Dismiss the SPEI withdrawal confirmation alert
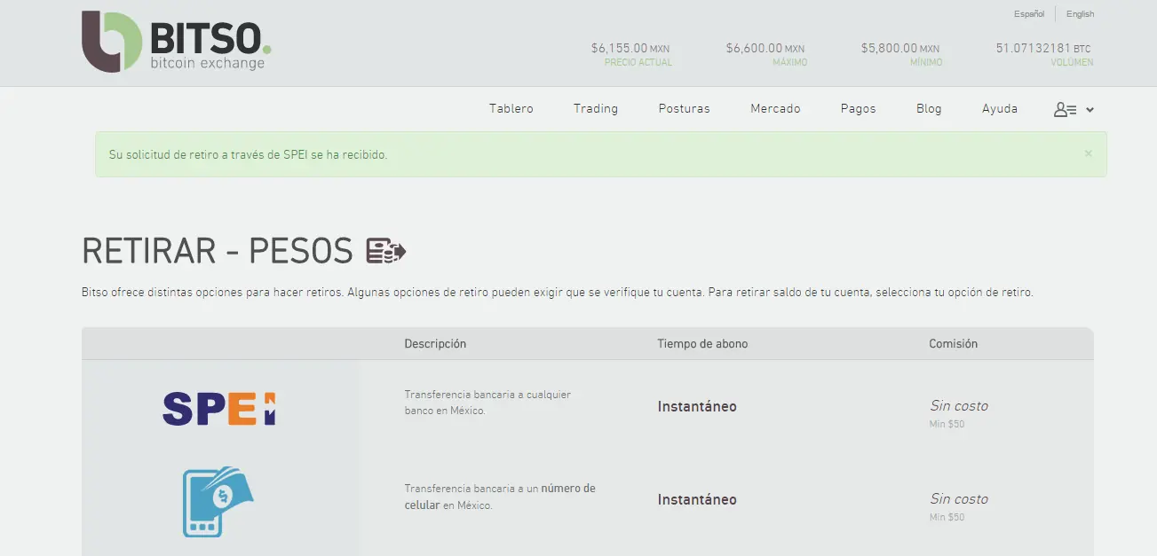This screenshot has height=556, width=1157. tap(1088, 153)
